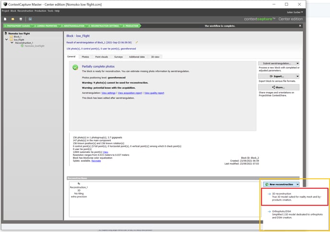Click the fourth toolbar icon after Save
The width and height of the screenshot is (330, 232).
[x=30, y=19]
